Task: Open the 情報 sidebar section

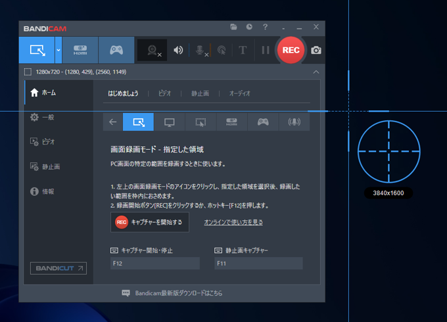Action: click(59, 191)
